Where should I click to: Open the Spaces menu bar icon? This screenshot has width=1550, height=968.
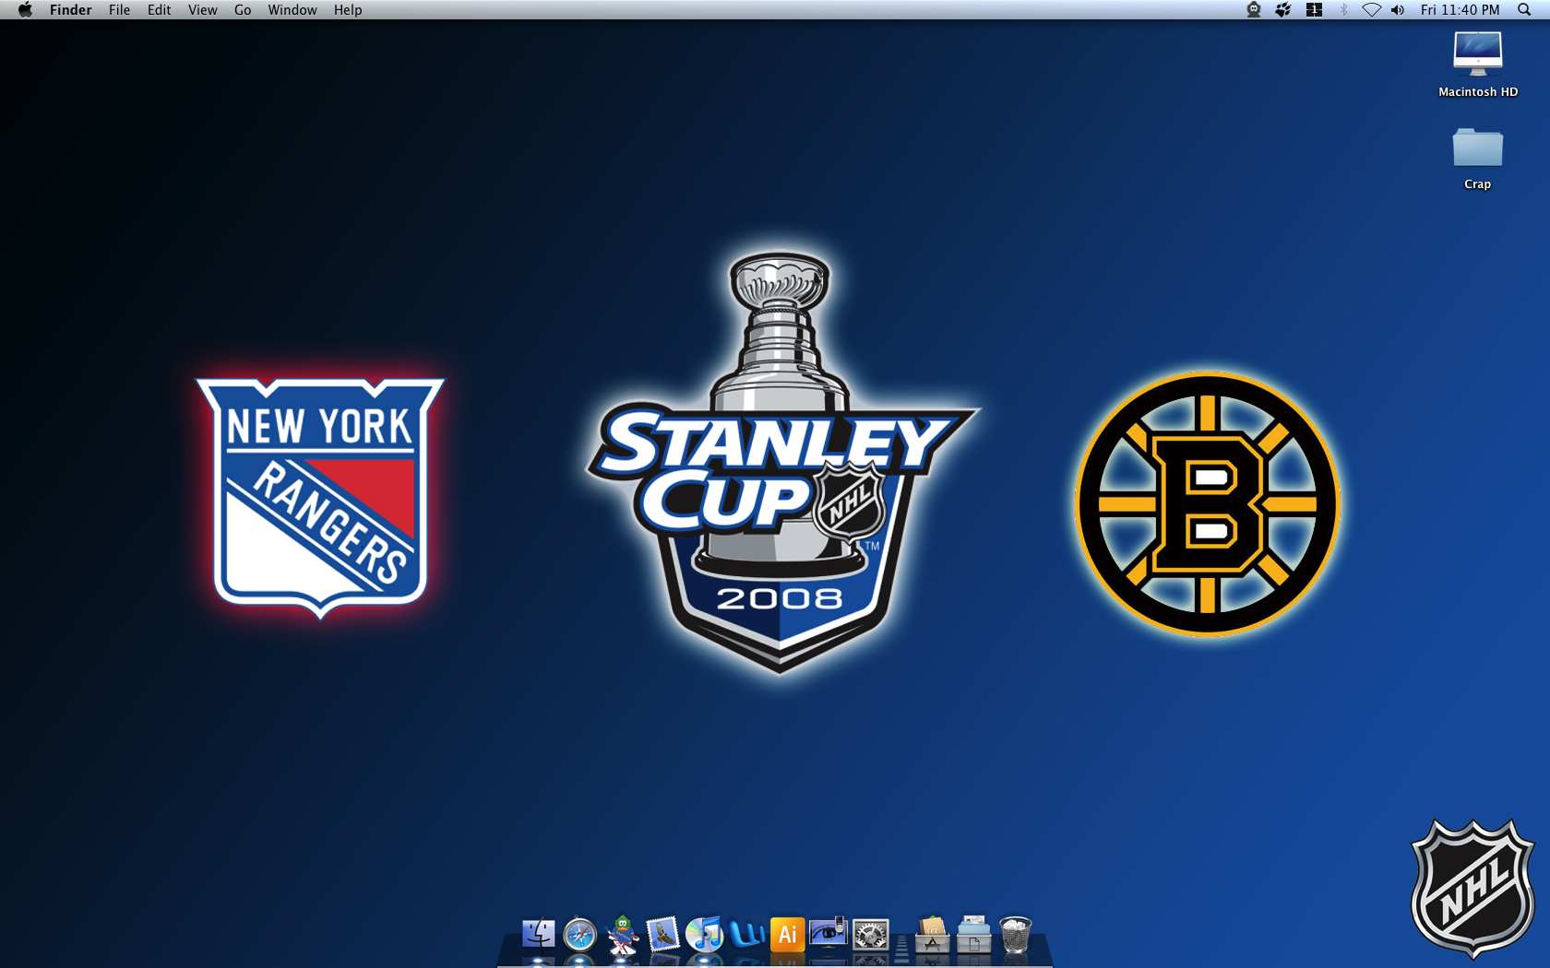click(x=1315, y=10)
